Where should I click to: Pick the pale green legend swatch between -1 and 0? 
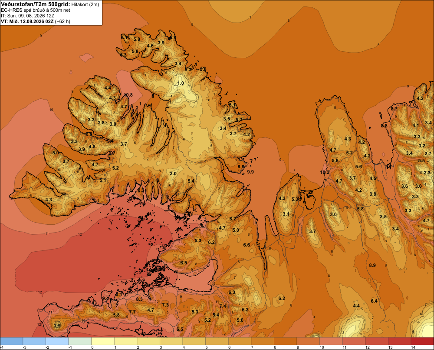[x=80, y=341]
